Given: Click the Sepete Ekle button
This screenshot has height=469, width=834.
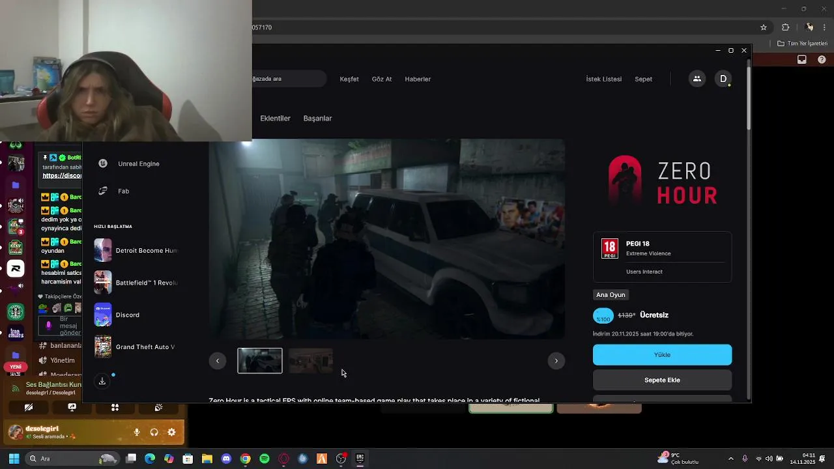Looking at the screenshot, I should coord(662,380).
